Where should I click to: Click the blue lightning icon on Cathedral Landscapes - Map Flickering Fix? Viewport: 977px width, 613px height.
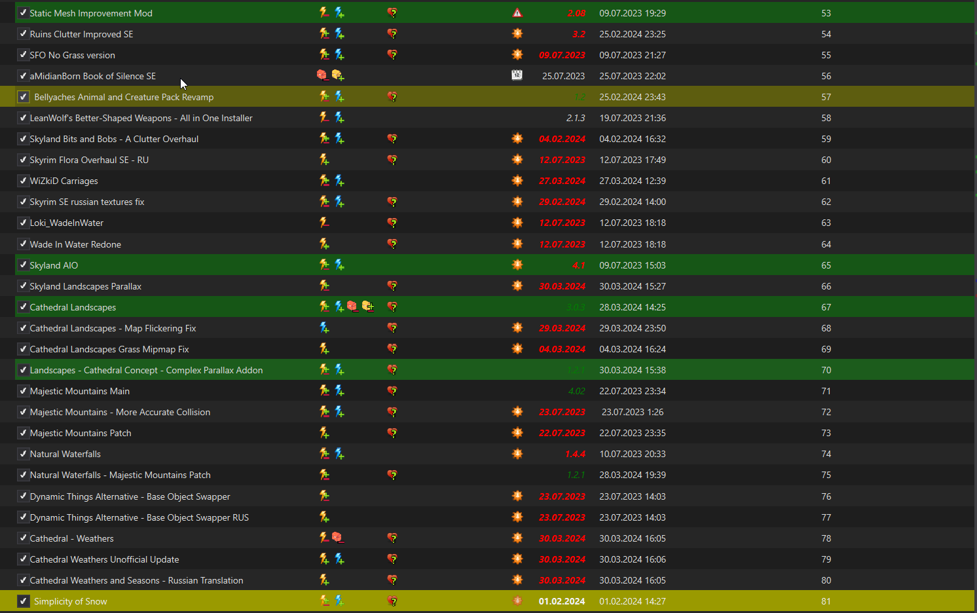(x=324, y=327)
